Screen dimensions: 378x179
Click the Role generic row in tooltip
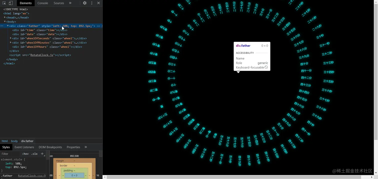click(252, 63)
